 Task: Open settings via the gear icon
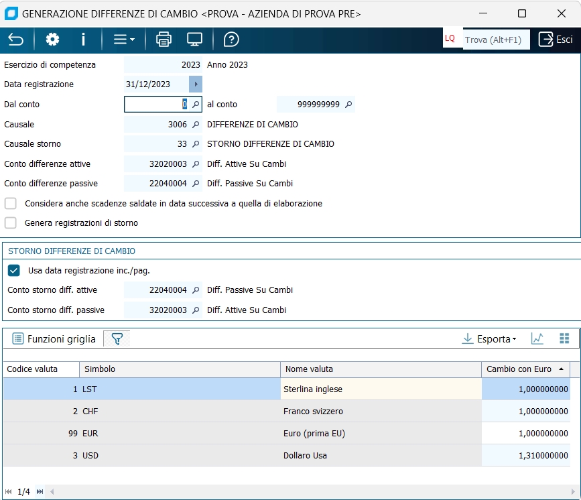[52, 40]
